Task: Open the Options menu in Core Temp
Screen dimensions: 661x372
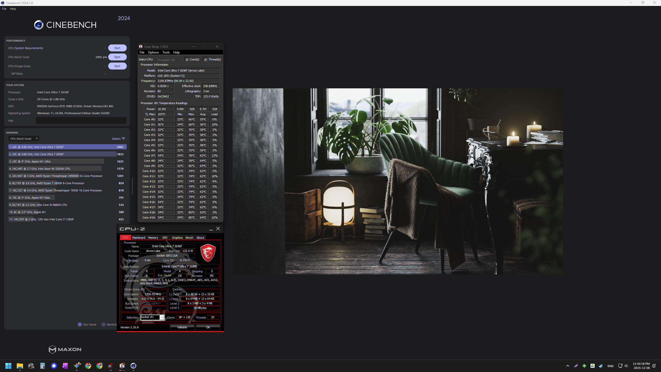Action: [x=153, y=52]
